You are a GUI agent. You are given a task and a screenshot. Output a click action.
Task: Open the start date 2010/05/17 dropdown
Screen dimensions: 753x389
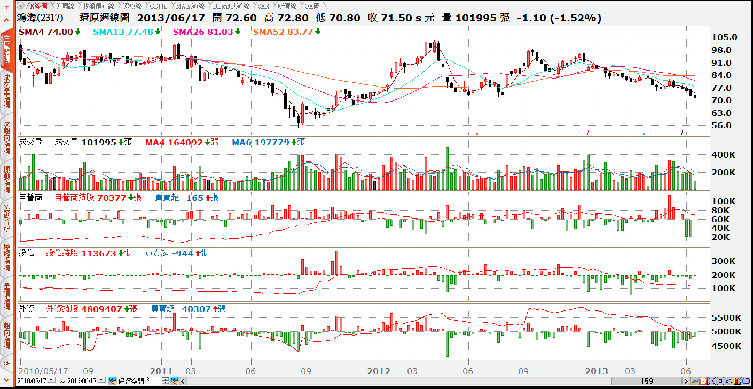point(51,380)
